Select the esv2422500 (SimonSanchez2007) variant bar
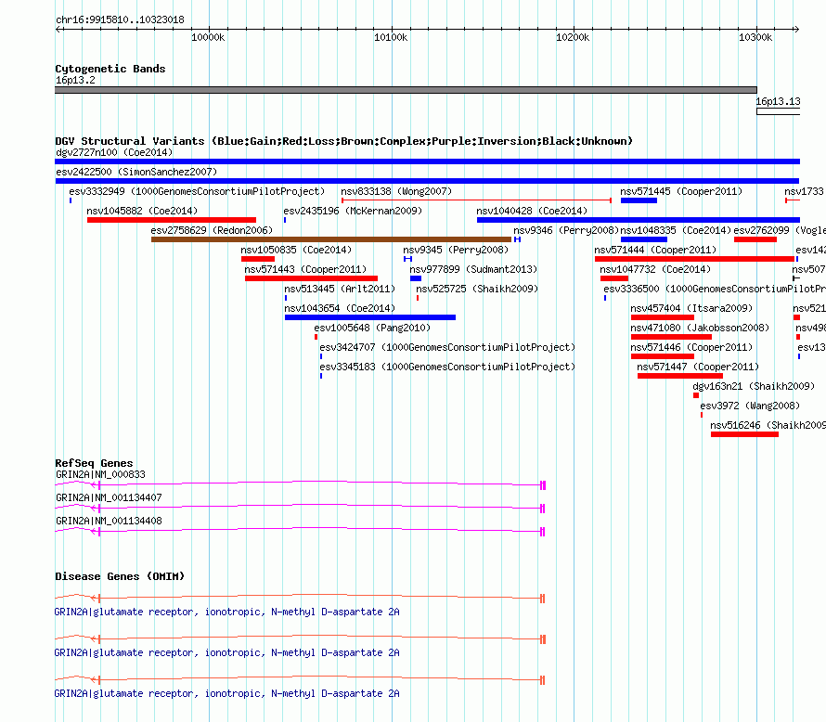The height and width of the screenshot is (722, 826). pos(427,181)
